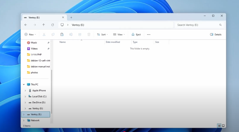The width and height of the screenshot is (239, 132).
Task: Click the search magnifier icon
Action: pyautogui.click(x=220, y=25)
